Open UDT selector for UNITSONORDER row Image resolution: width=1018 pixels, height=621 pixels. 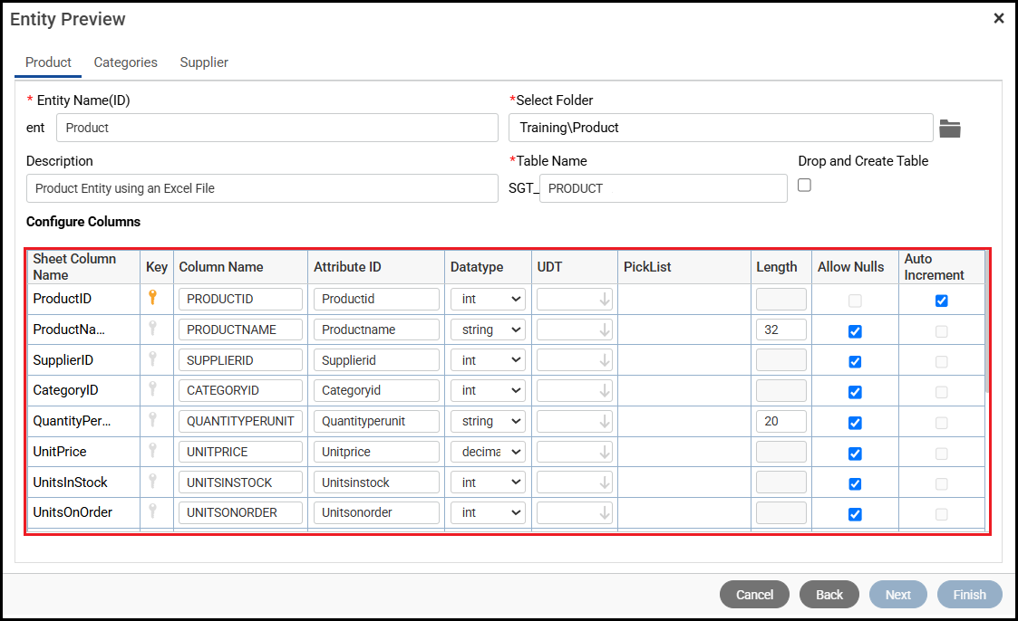point(575,512)
